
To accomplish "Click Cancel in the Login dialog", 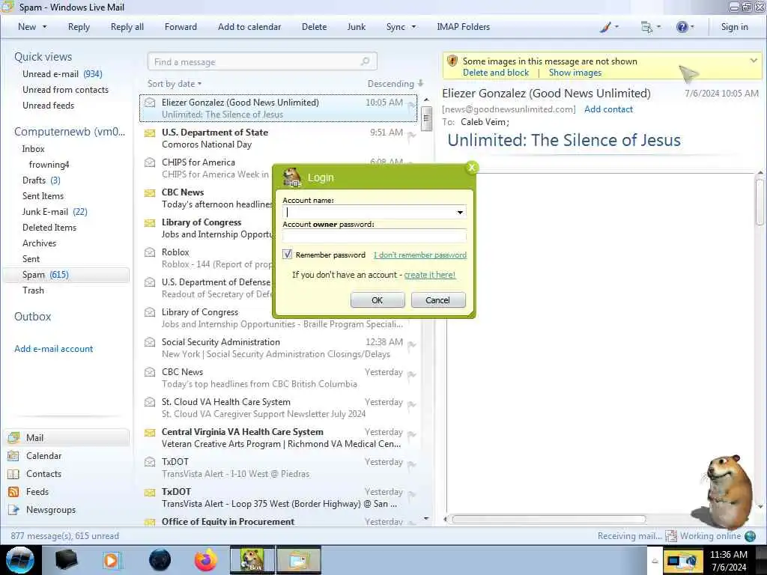I will (x=437, y=300).
